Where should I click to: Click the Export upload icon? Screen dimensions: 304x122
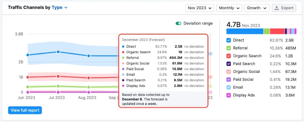click(x=277, y=8)
